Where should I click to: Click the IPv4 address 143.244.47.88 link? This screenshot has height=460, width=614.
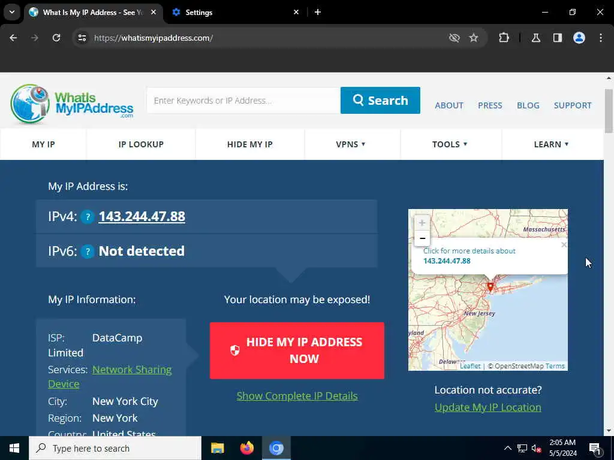click(142, 216)
